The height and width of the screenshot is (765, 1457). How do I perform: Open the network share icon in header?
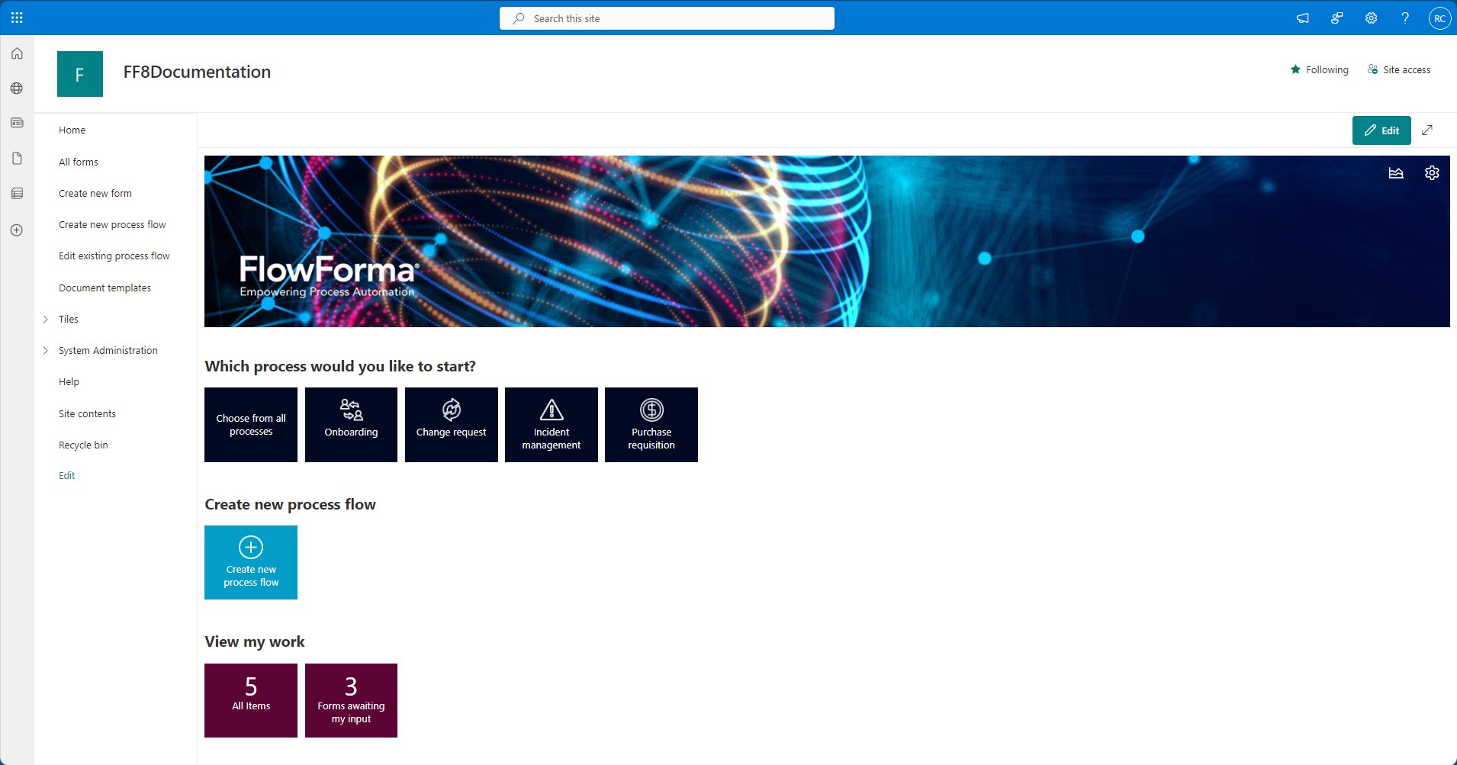[1336, 18]
